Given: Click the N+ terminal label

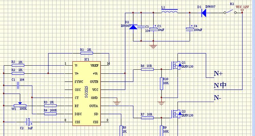Looking at the screenshot, I should coord(218,73).
